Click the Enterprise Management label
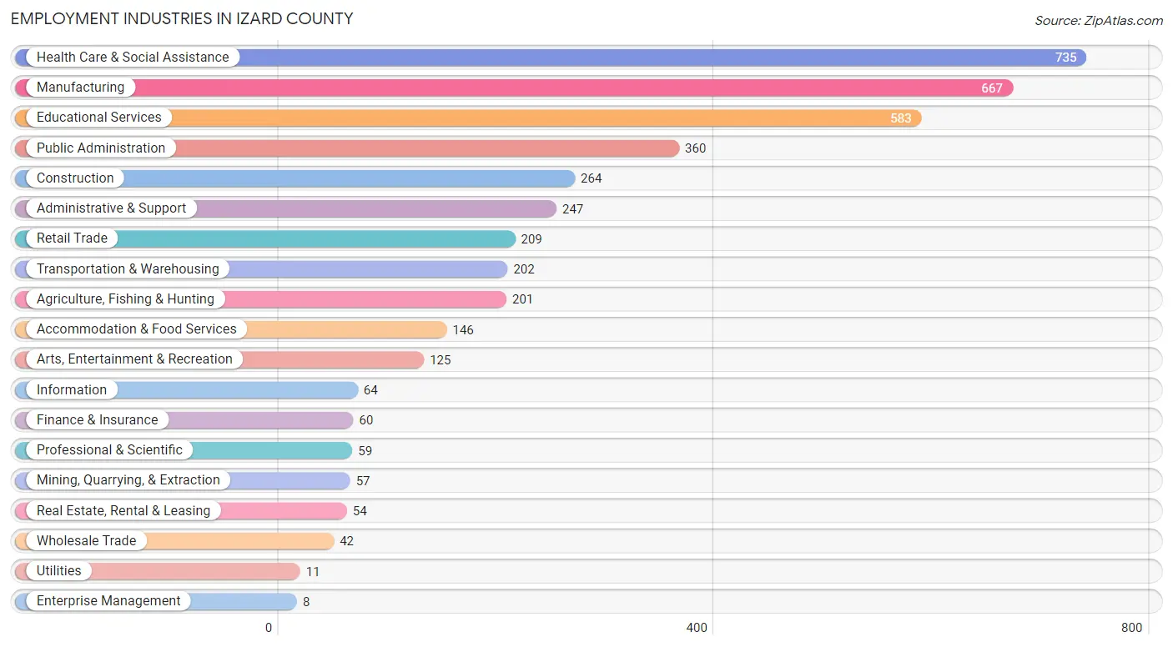The image size is (1173, 647). point(108,600)
